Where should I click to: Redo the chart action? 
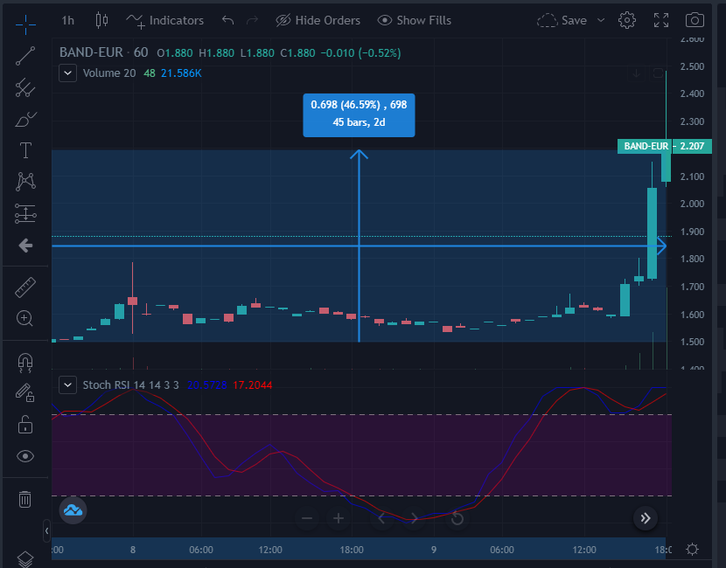click(252, 20)
